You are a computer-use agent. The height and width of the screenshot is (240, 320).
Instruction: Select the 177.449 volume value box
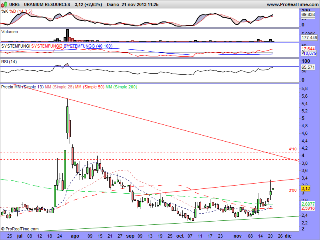click(x=309, y=38)
